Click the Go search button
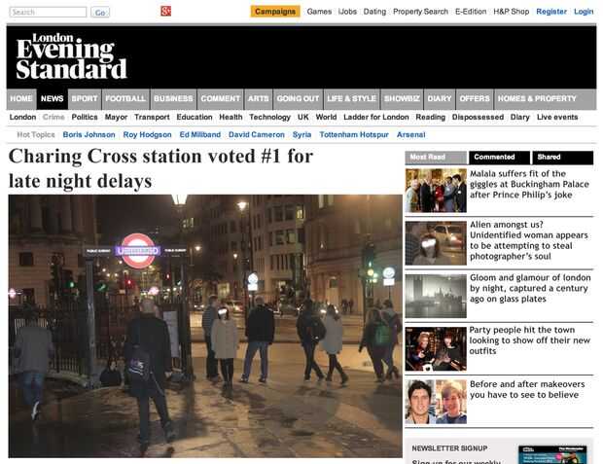The image size is (603, 464). coord(100,13)
